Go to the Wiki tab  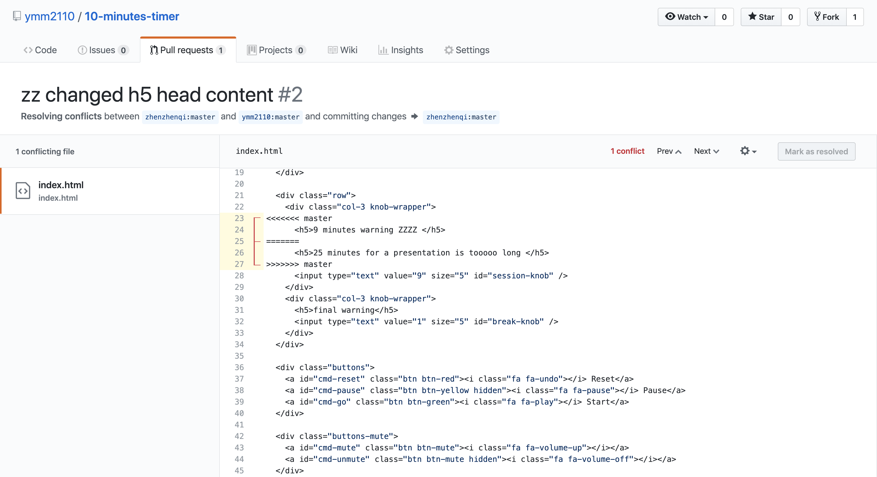342,50
